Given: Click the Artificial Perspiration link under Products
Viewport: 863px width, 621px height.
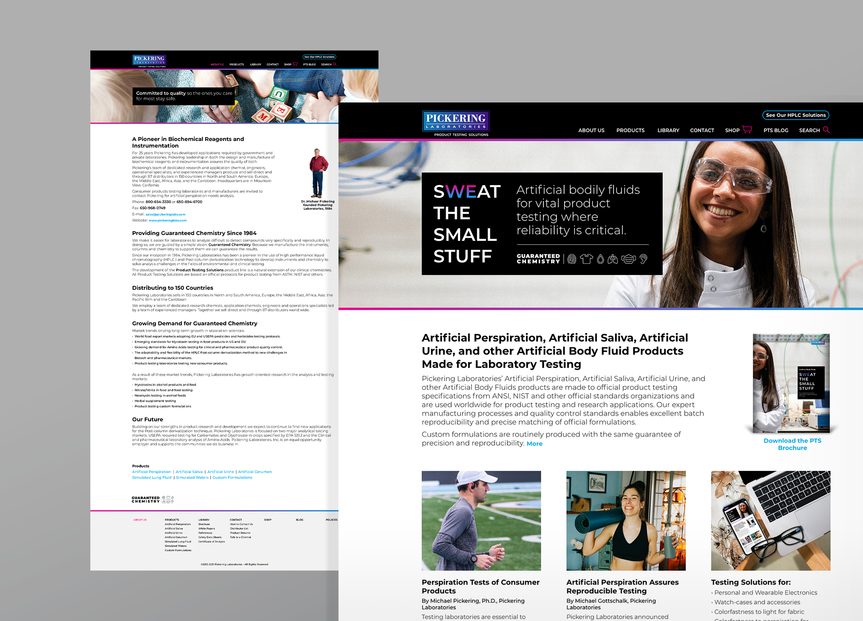Looking at the screenshot, I should tap(151, 472).
